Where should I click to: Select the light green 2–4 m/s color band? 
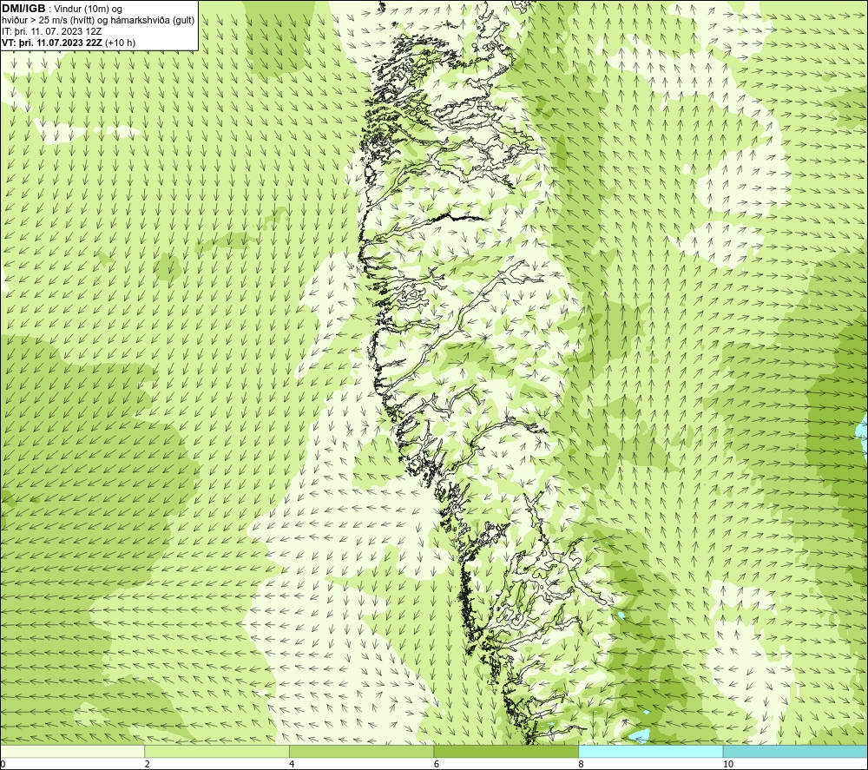[x=217, y=751]
